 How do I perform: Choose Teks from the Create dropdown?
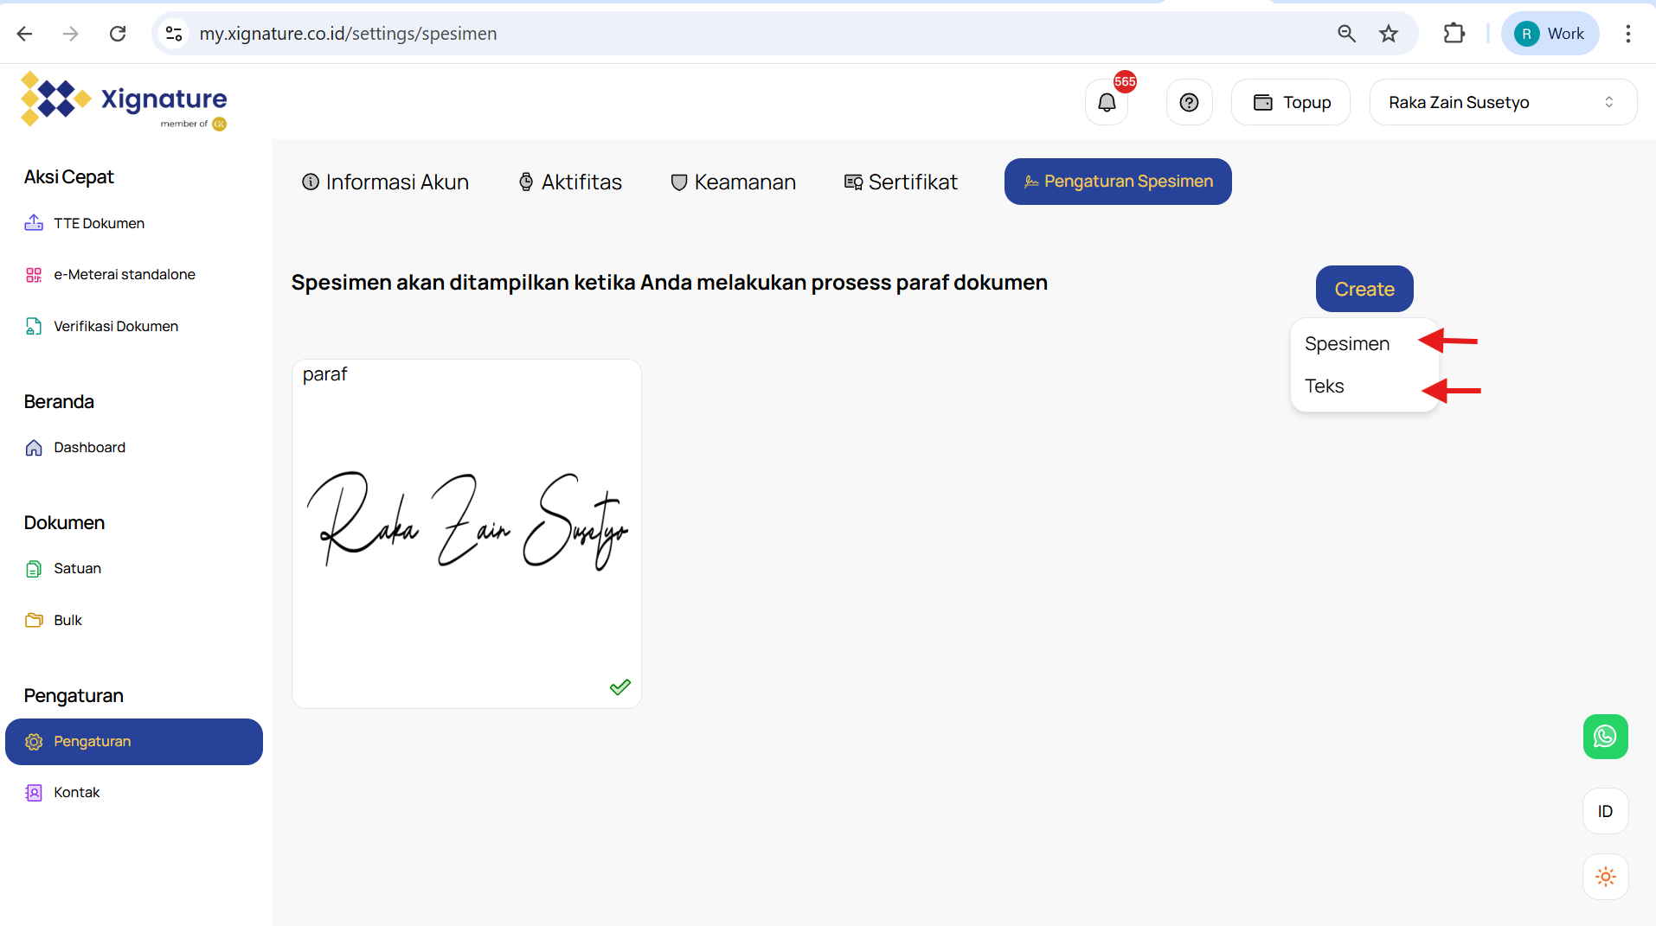(x=1324, y=386)
